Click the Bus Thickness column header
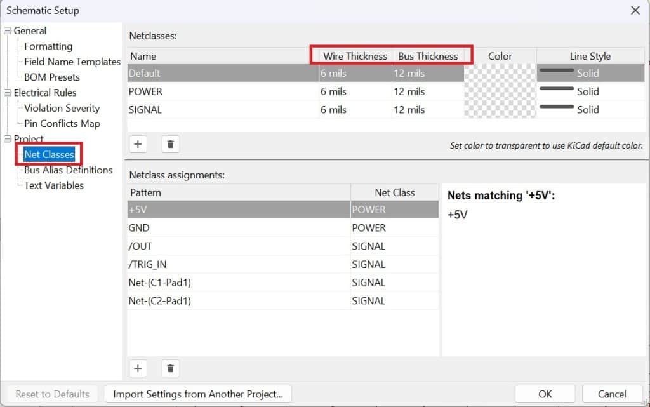 point(428,56)
